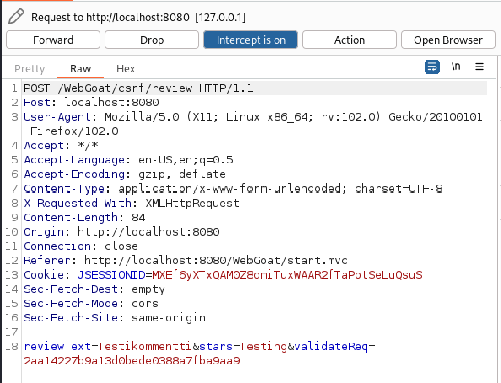Click the POST /WebGoat/csrf/review request line
501x383 pixels.
click(138, 88)
